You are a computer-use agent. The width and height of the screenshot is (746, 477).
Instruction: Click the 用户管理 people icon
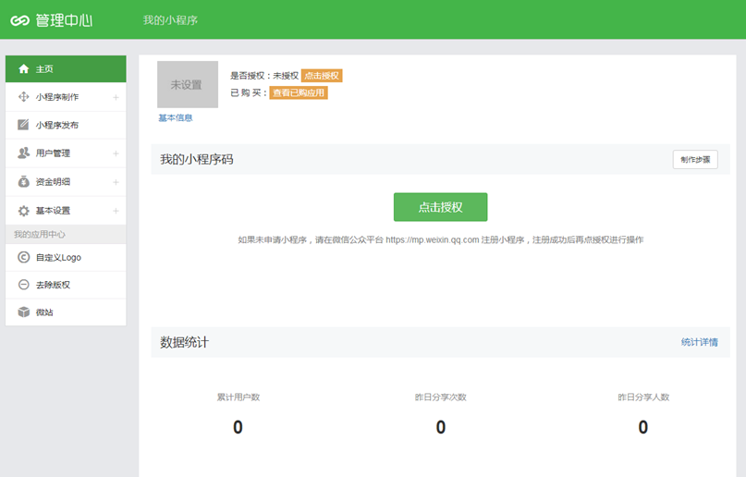(x=23, y=153)
